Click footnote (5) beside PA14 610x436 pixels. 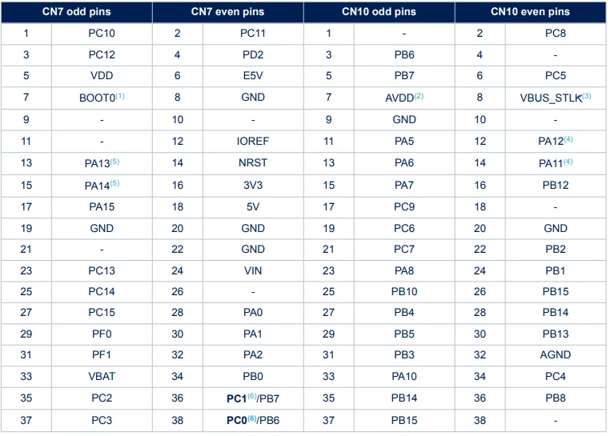click(x=114, y=183)
